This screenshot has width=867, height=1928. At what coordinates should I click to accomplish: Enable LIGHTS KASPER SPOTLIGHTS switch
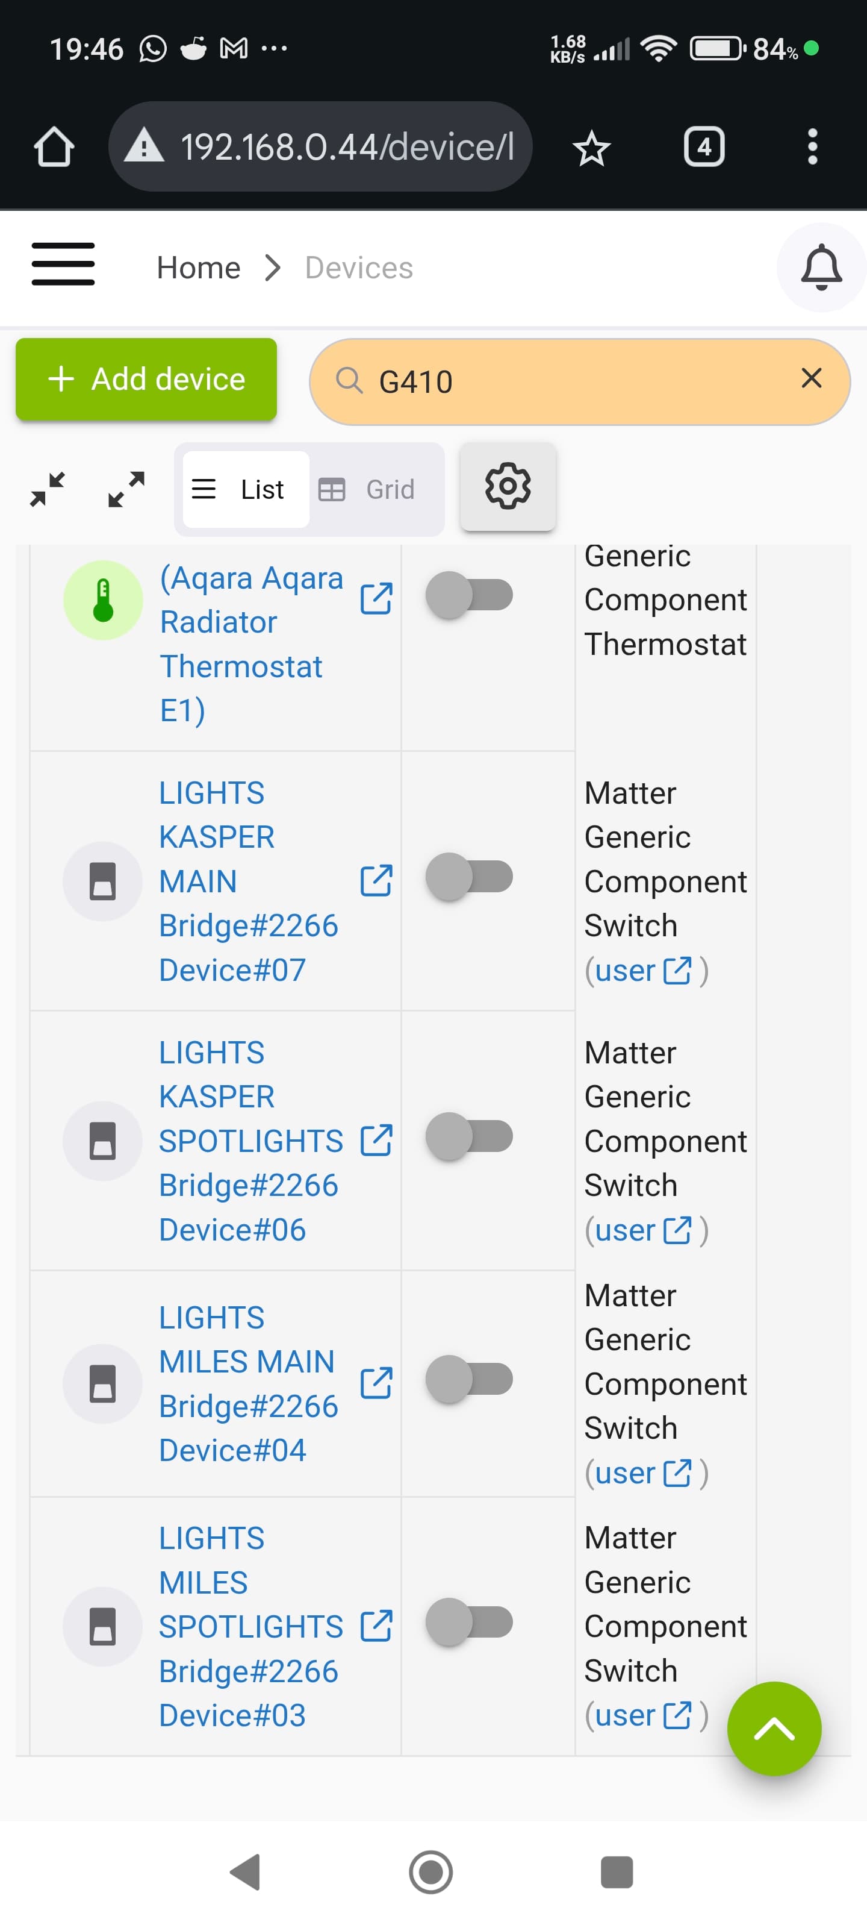coord(468,1136)
